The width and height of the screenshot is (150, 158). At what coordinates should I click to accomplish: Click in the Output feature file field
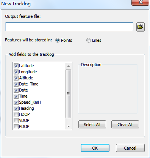pos(69,27)
